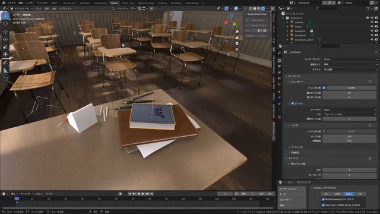Screen dimensions: 380x214
Task: Switch to rendered viewport shading icon
Action: pyautogui.click(x=263, y=8)
